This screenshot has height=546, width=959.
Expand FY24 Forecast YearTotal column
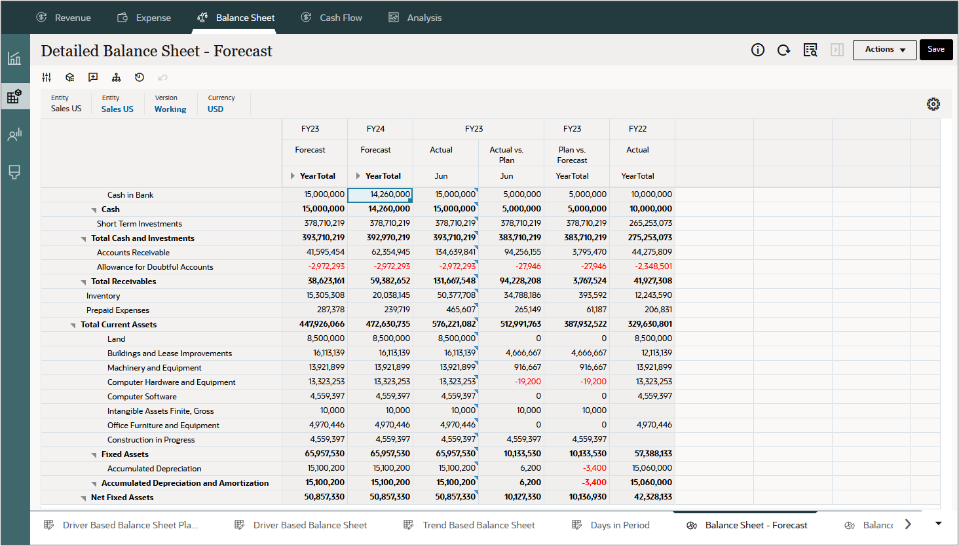tap(358, 176)
